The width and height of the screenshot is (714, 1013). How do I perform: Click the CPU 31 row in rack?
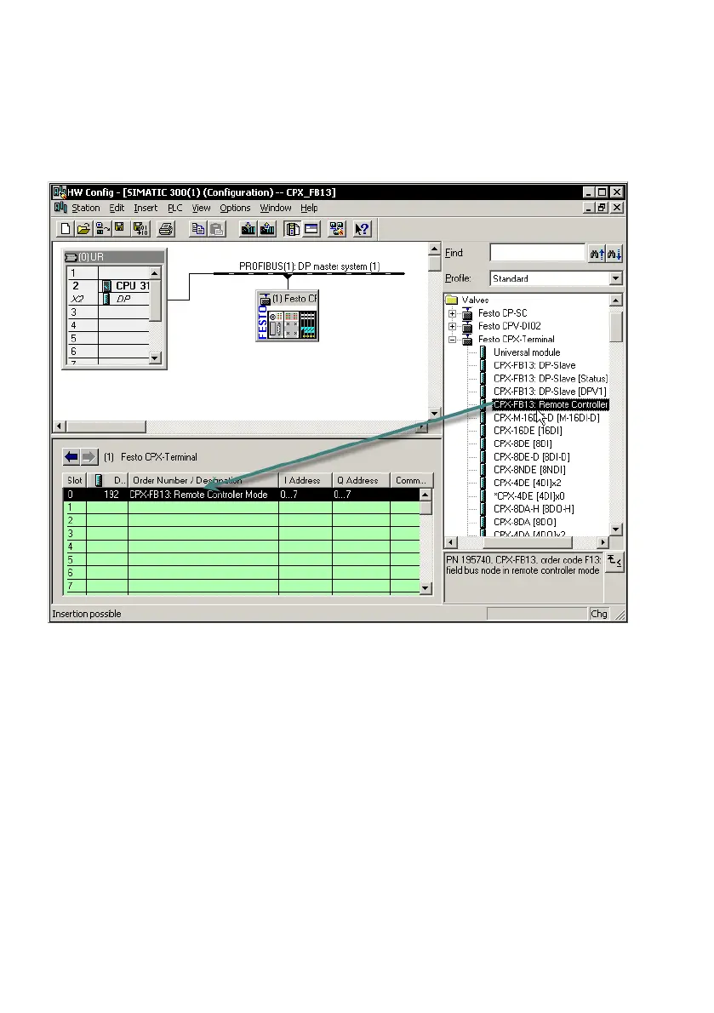pos(108,285)
